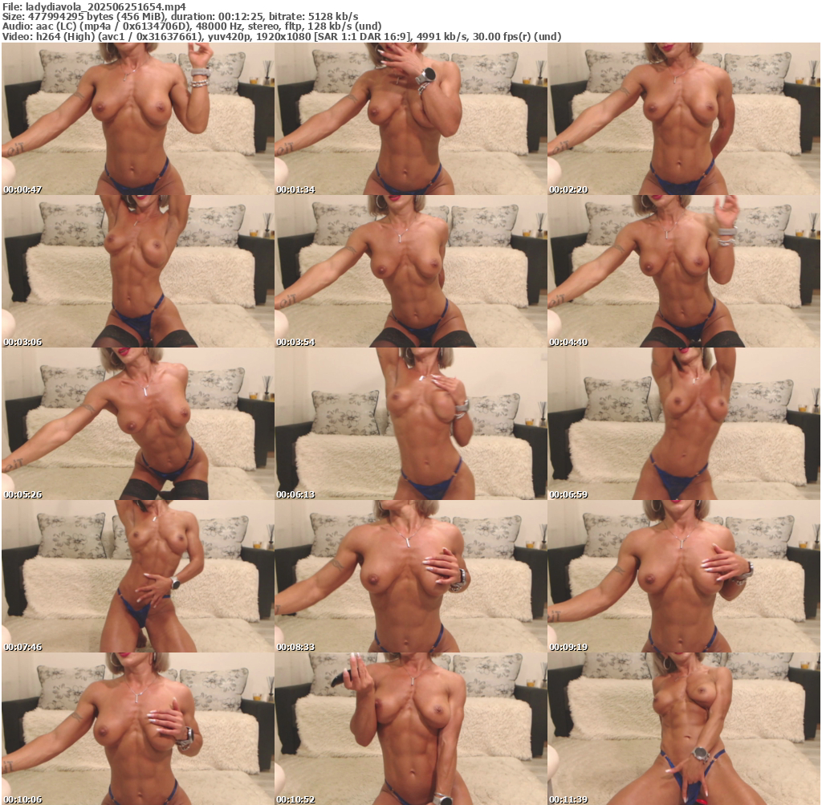Open the frame stamped 00:04:40

684,271
